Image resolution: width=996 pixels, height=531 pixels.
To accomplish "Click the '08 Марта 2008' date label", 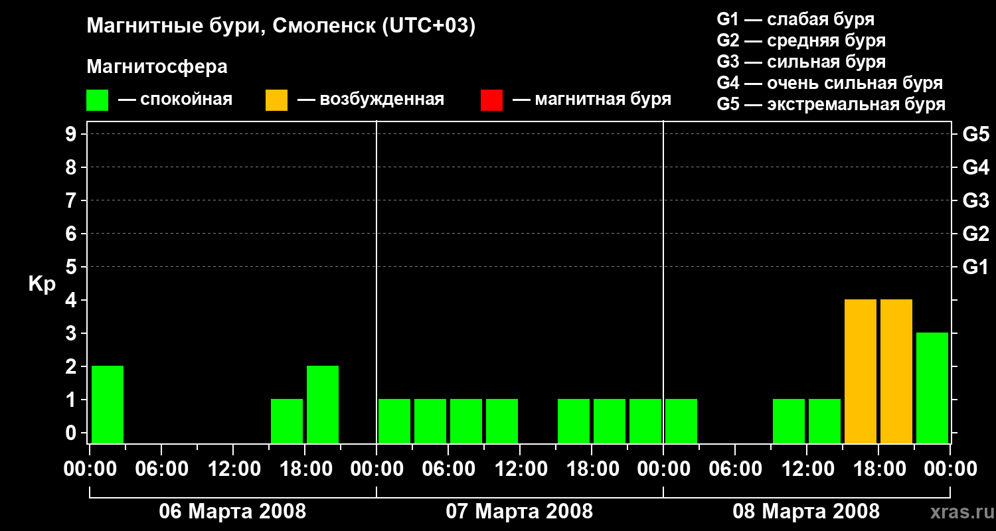I will (x=806, y=511).
